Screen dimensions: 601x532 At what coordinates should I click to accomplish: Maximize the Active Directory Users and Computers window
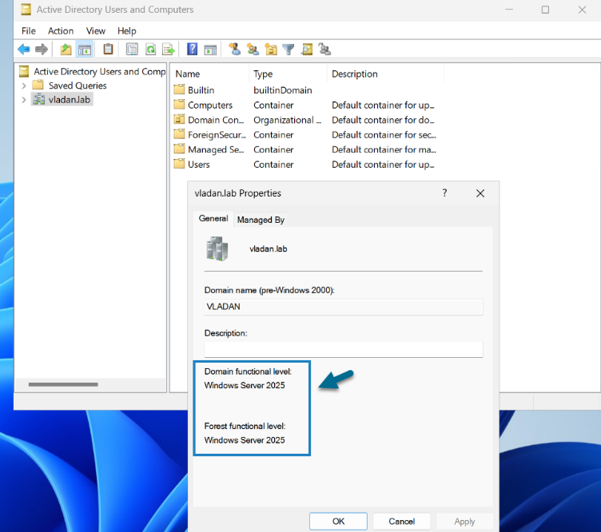[x=545, y=10]
